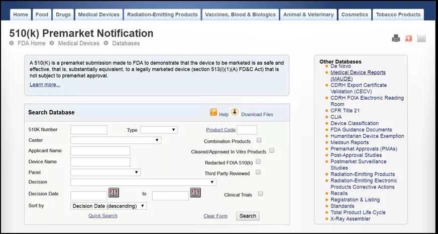Click the email envelope icon
Screen dimensions: 438x234
(421, 39)
